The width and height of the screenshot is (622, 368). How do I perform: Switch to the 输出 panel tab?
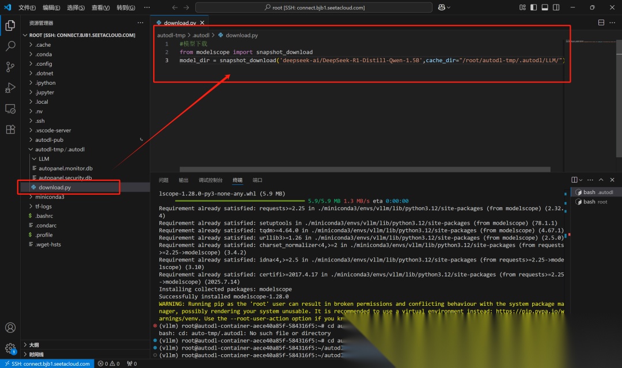click(x=183, y=180)
